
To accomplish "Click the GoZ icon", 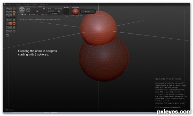I will point(7,35).
